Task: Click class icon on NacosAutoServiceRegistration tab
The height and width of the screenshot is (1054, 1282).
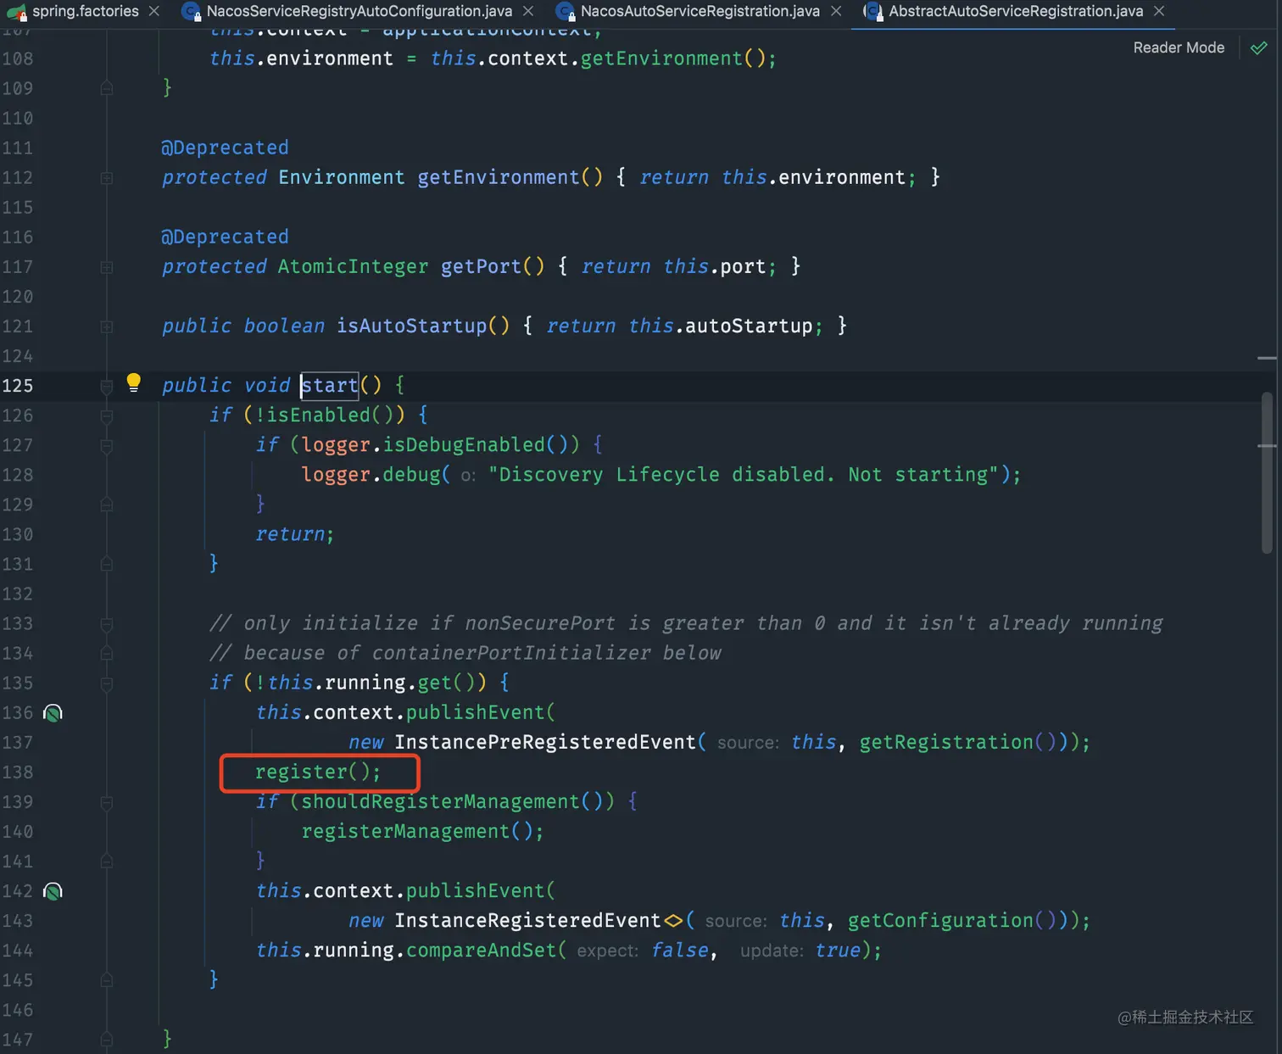Action: (566, 12)
